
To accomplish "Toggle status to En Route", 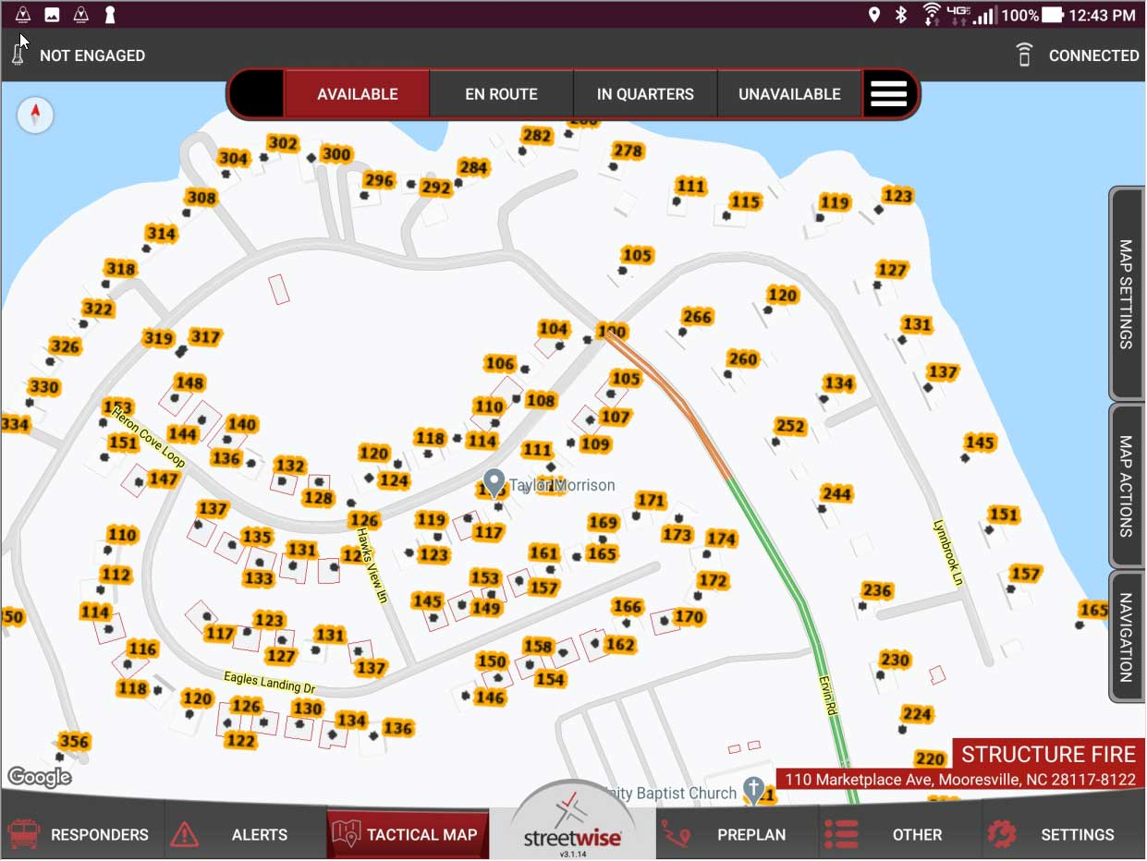I will 500,93.
